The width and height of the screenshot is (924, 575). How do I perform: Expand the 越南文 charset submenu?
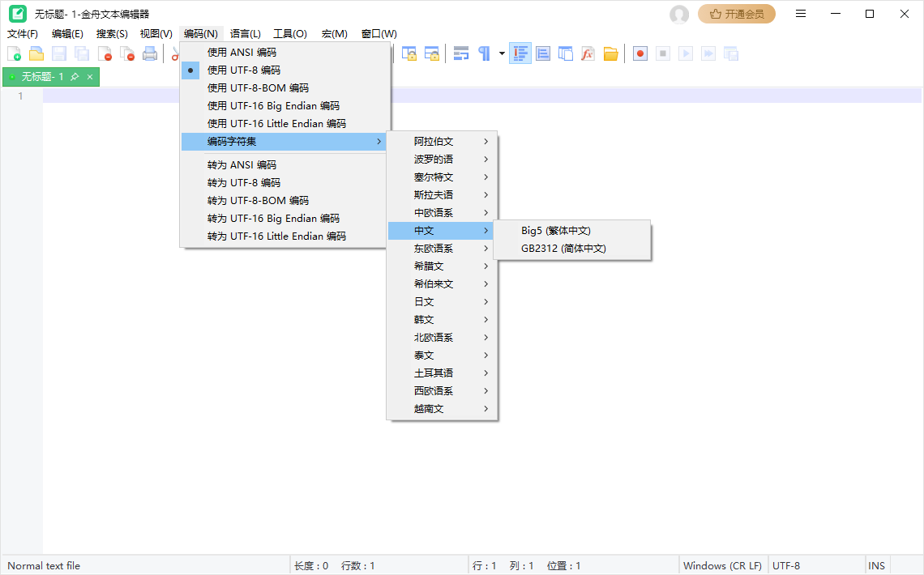pyautogui.click(x=442, y=408)
